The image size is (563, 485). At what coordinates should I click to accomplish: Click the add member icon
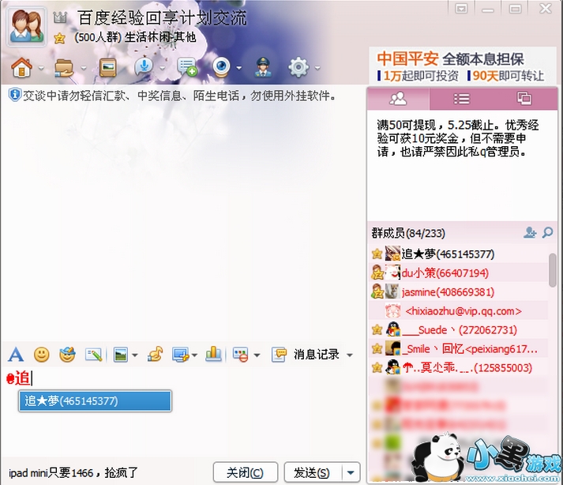pos(530,233)
